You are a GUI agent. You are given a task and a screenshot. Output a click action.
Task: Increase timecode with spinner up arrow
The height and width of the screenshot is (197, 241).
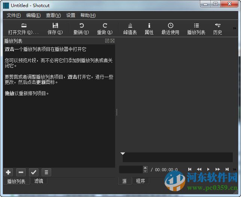(x=145, y=168)
